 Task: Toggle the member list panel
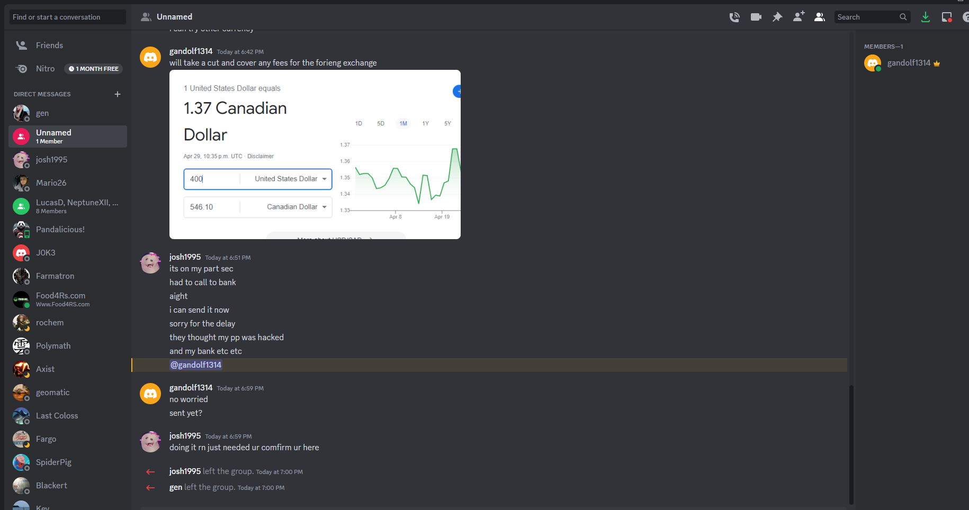(820, 17)
